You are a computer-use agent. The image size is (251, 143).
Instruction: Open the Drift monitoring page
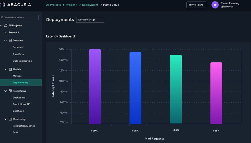[x=16, y=132]
